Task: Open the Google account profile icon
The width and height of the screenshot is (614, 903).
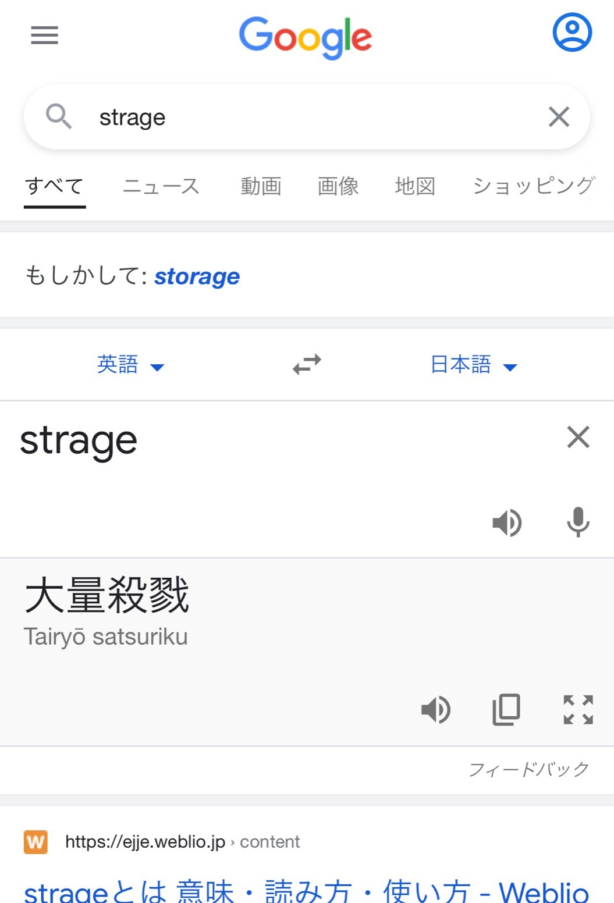Action: tap(572, 32)
